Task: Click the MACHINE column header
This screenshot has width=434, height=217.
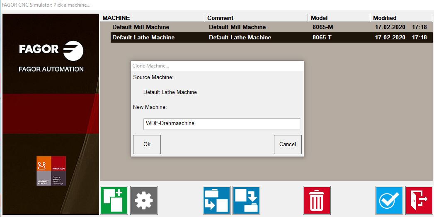Action: (152, 18)
